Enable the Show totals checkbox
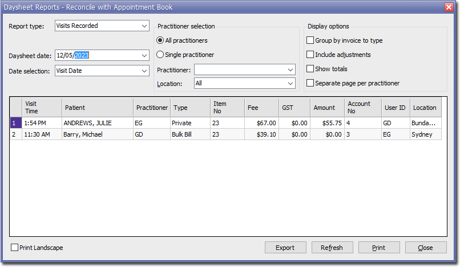 [x=310, y=69]
